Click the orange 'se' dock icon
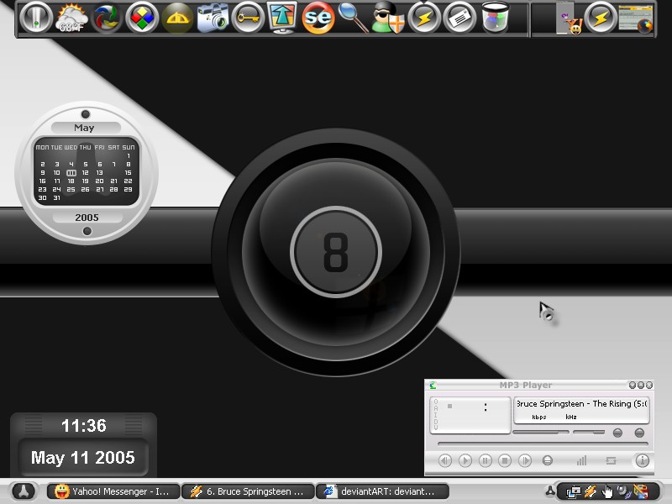 (318, 18)
